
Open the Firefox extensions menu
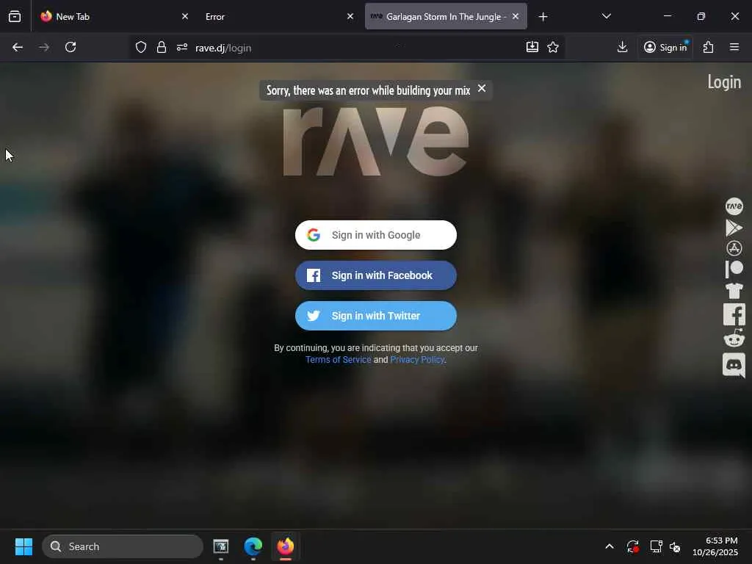[709, 47]
